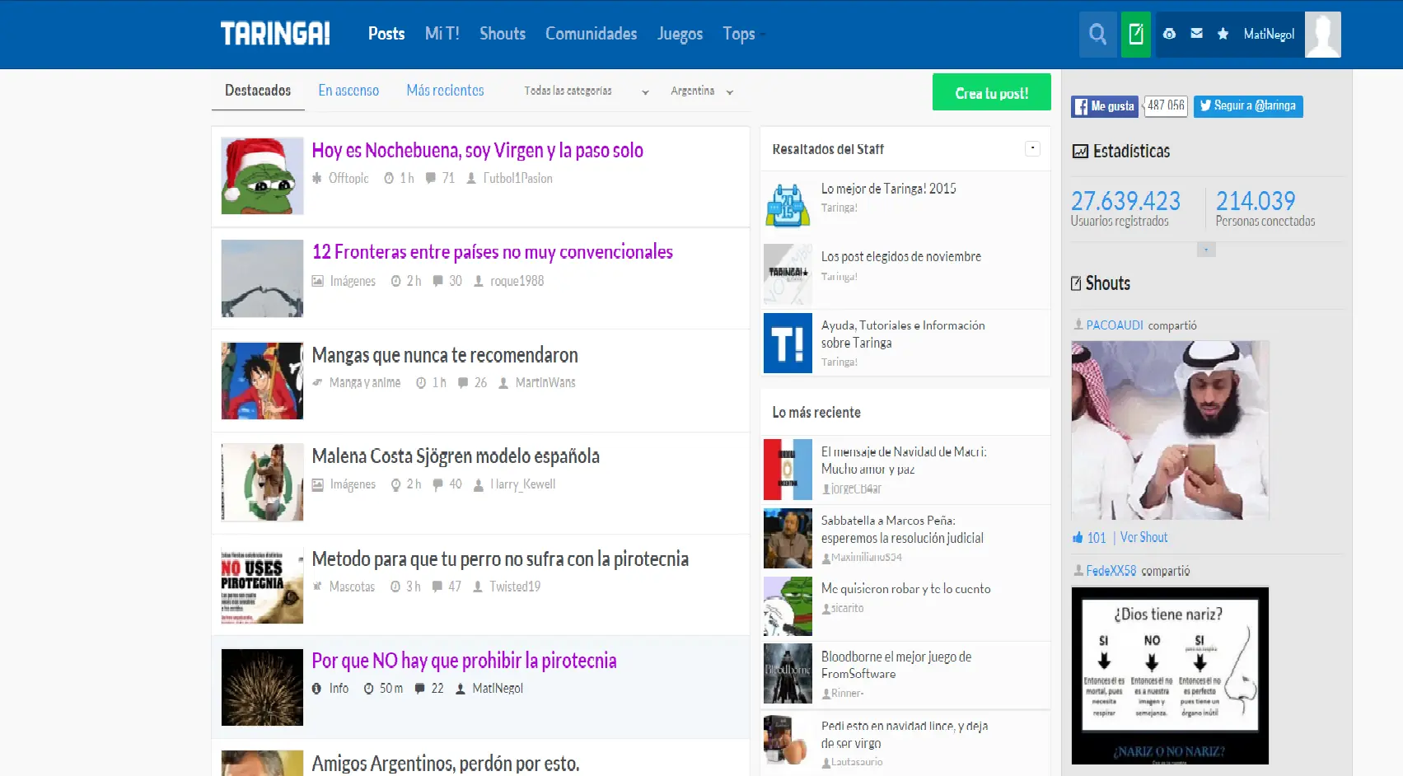Open 'Malena Costa Sjögren modelo española' post
Viewport: 1403px width, 776px height.
pos(456,456)
